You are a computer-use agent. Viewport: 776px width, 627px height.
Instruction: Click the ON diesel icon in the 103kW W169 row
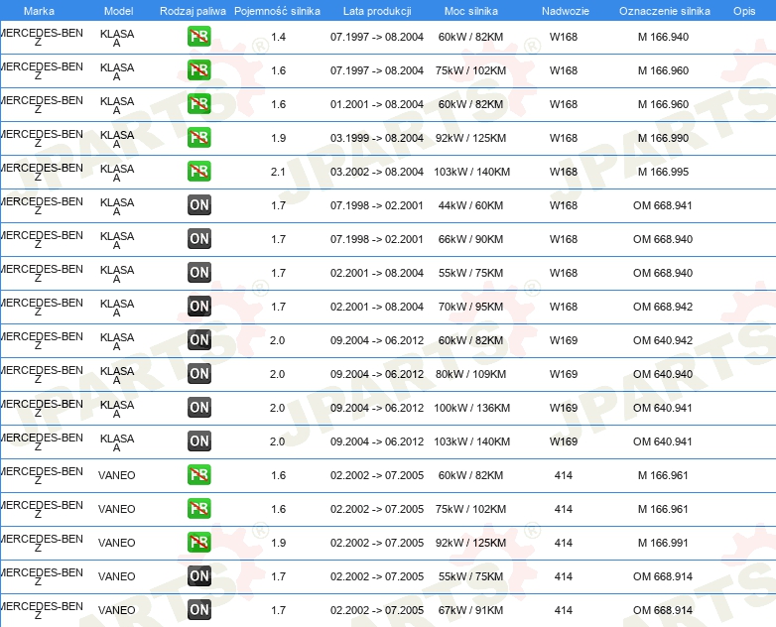198,440
